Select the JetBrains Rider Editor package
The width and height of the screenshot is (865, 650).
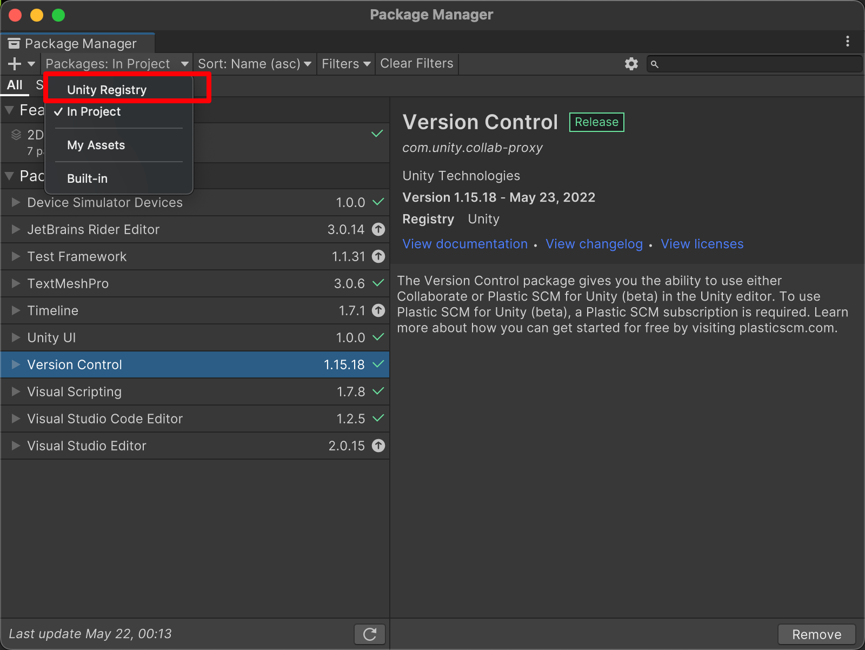(x=195, y=229)
